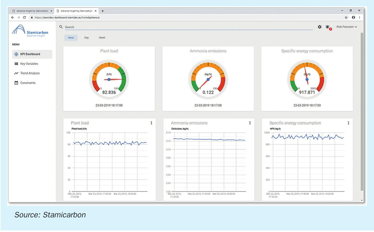The width and height of the screenshot is (374, 232).
Task: Click the Search input field
Action: [x=188, y=27]
